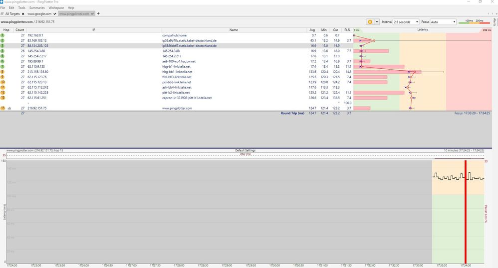Click the Hop column header
498x268 pixels.
pyautogui.click(x=6, y=30)
